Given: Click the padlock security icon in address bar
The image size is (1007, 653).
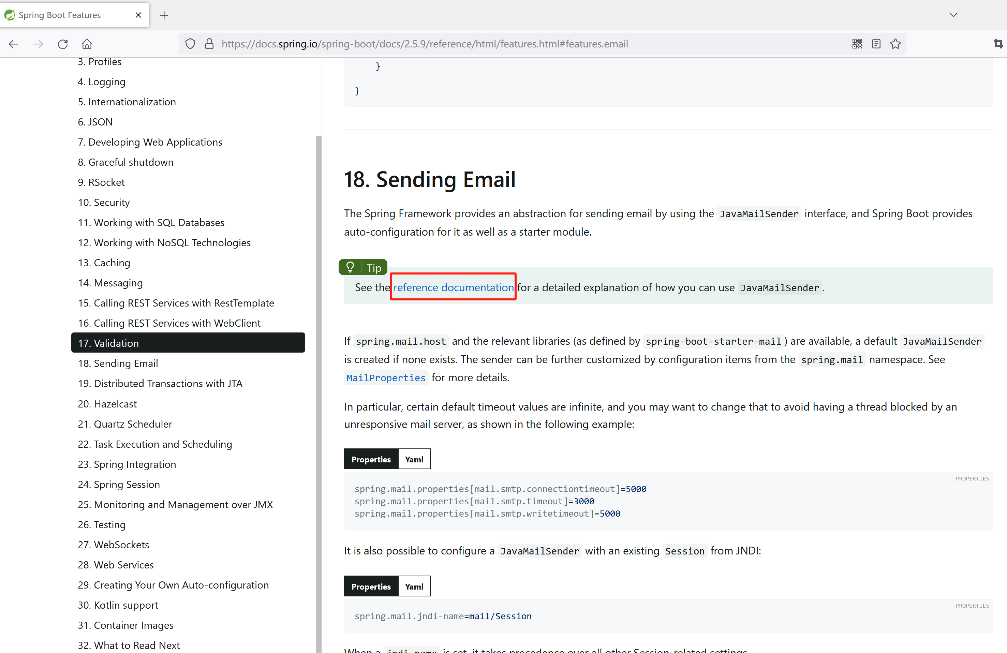Looking at the screenshot, I should [209, 44].
